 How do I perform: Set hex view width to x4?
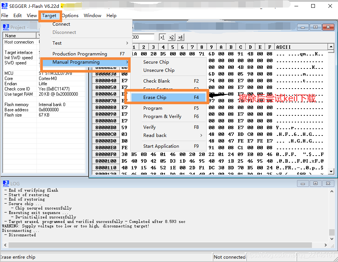point(181,37)
